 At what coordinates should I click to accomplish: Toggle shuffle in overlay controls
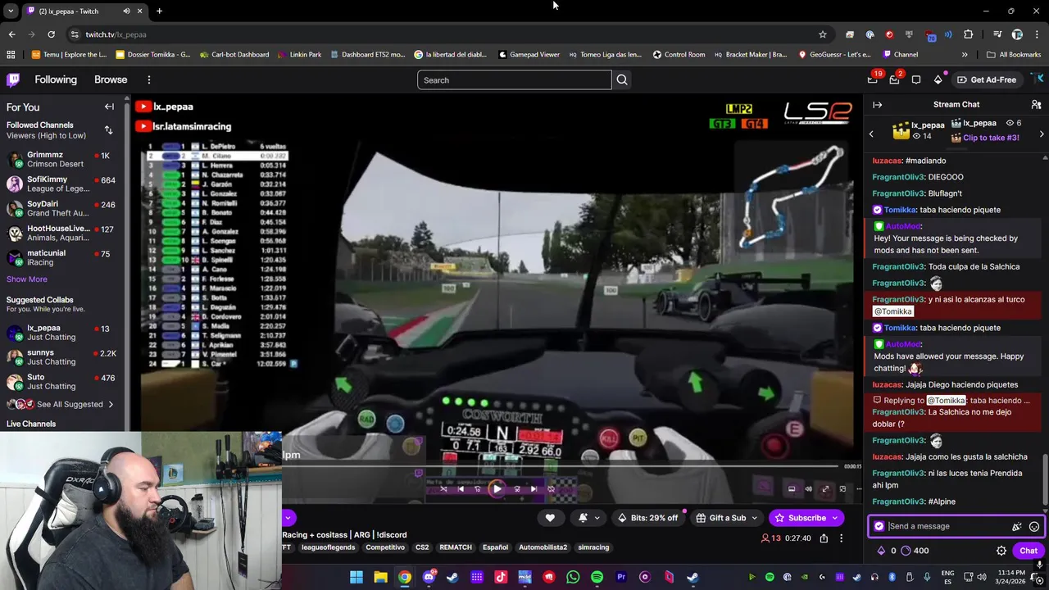[x=443, y=489]
